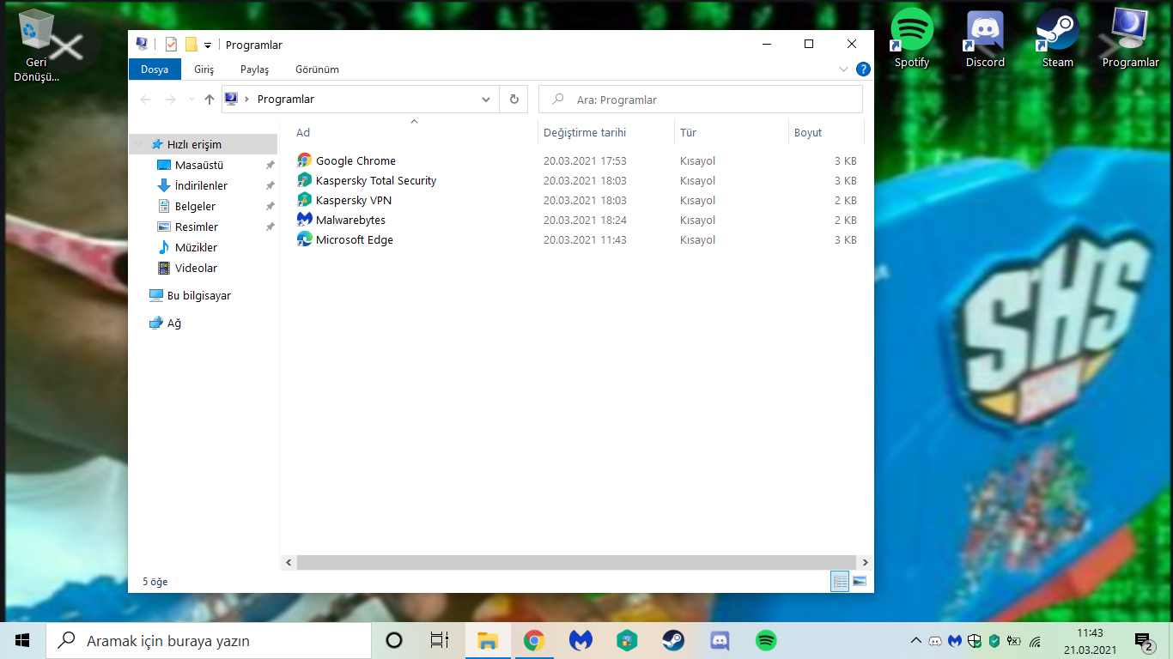Select Ağ in the navigation pane

[x=174, y=323]
